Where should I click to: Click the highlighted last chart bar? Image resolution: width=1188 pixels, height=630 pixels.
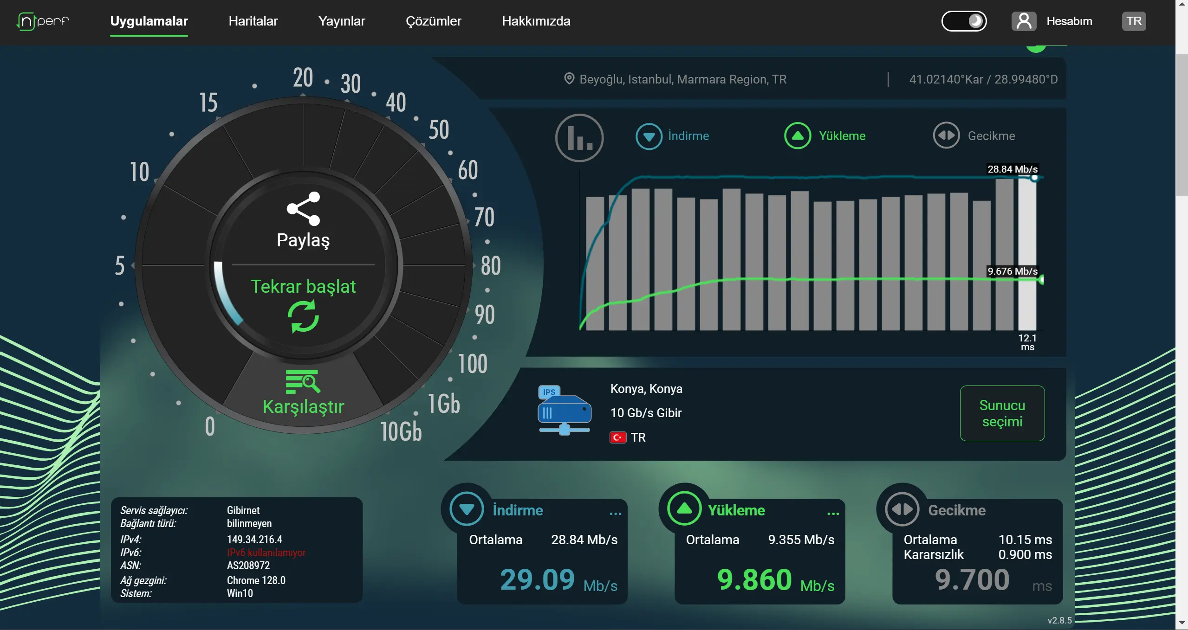(1027, 254)
